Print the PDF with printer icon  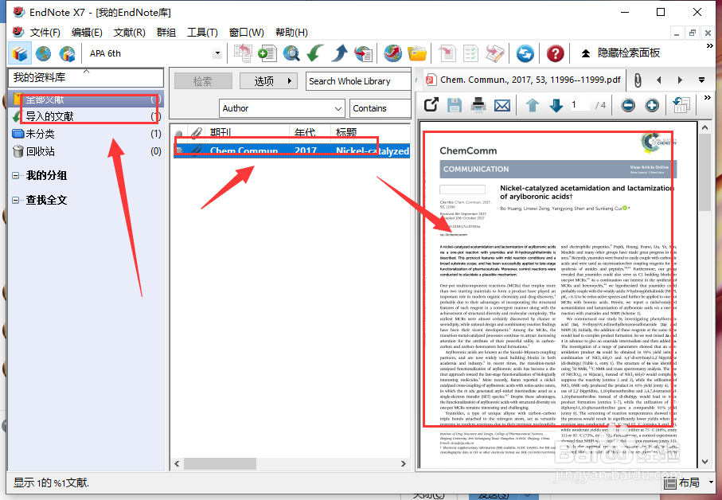click(x=478, y=105)
